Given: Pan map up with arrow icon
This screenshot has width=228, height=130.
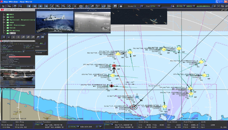Looking at the screenshot, I should pyautogui.click(x=29, y=6).
